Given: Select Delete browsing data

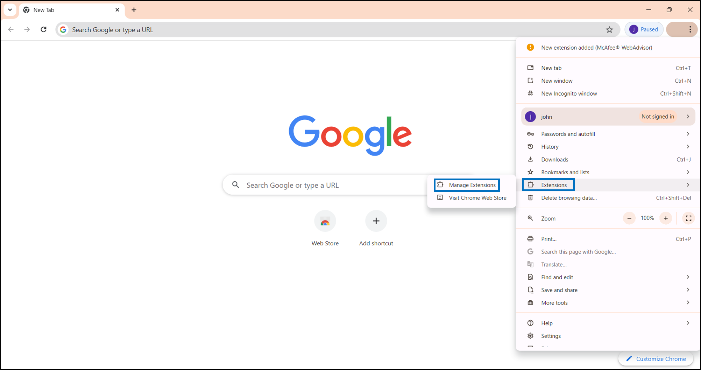Looking at the screenshot, I should pos(608,198).
